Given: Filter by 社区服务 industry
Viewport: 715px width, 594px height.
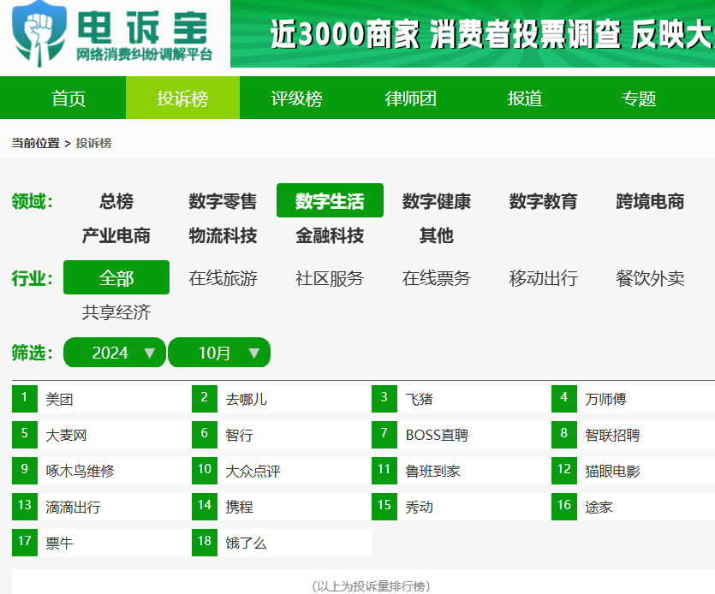Looking at the screenshot, I should (x=330, y=278).
